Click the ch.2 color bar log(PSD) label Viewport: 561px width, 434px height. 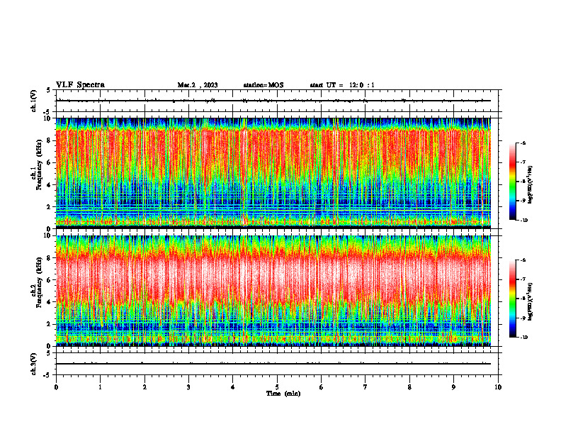pyautogui.click(x=530, y=302)
